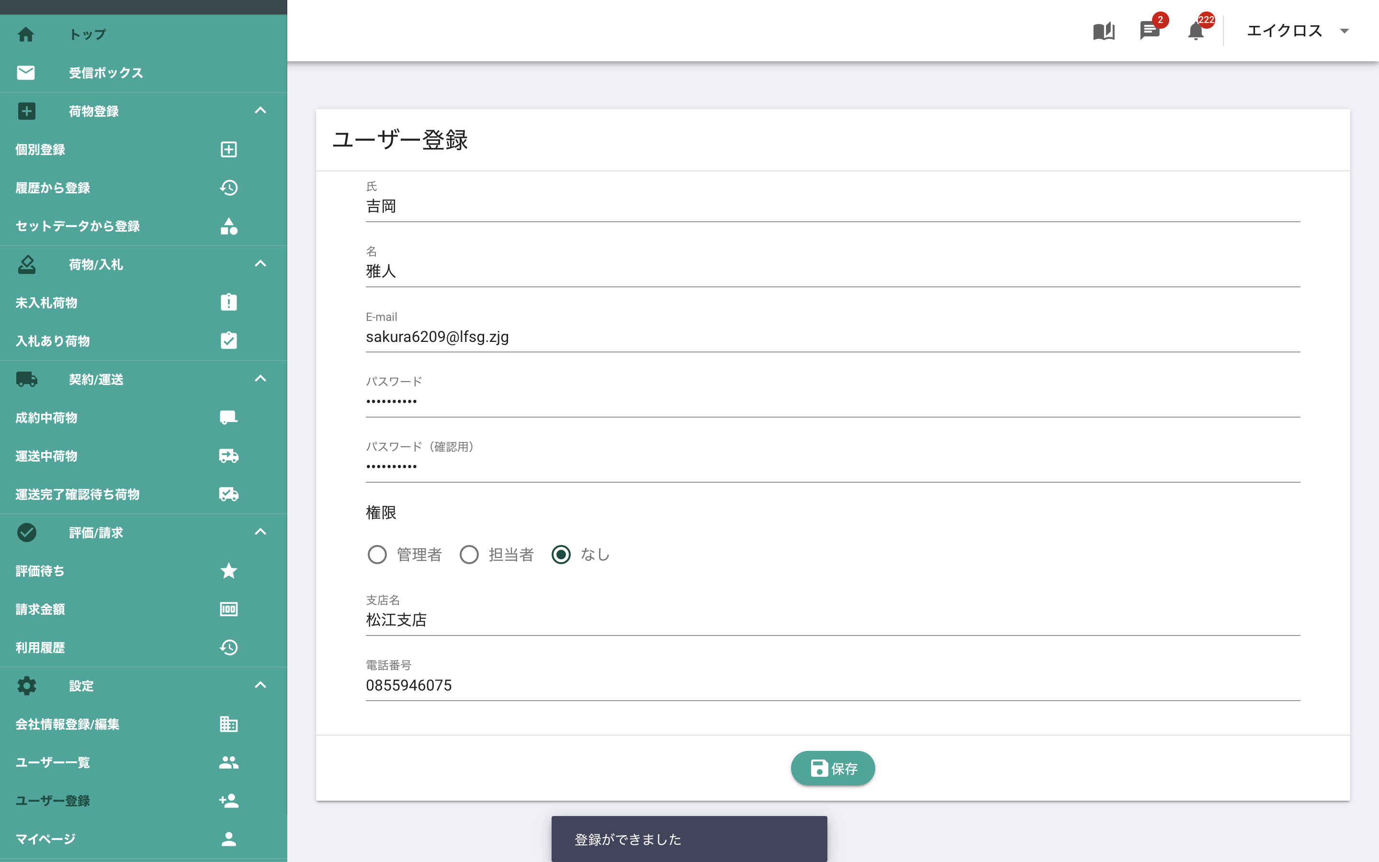Open the chat messages icon with badge 2
Screen dimensions: 1379x862
(x=1150, y=31)
